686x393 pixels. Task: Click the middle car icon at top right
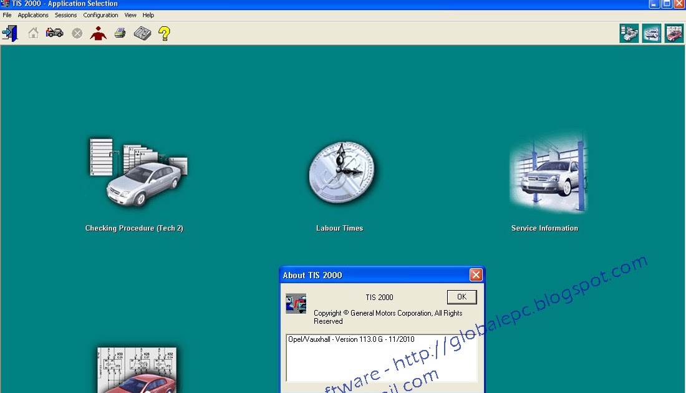(x=652, y=33)
